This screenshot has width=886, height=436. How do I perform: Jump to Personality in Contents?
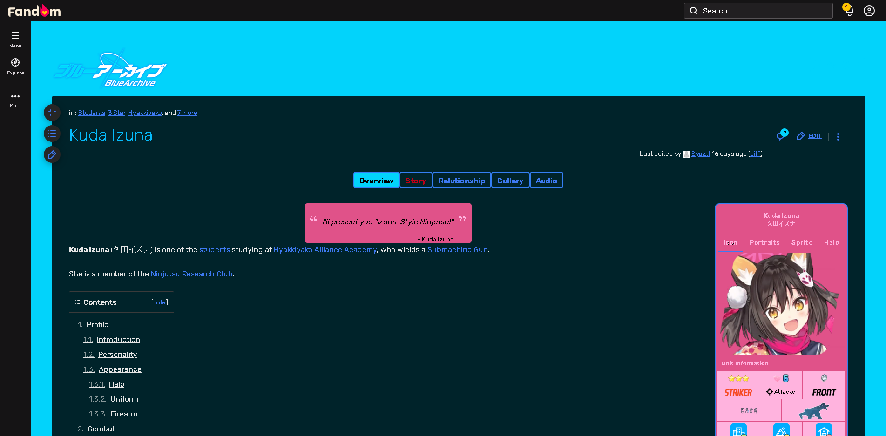point(118,355)
